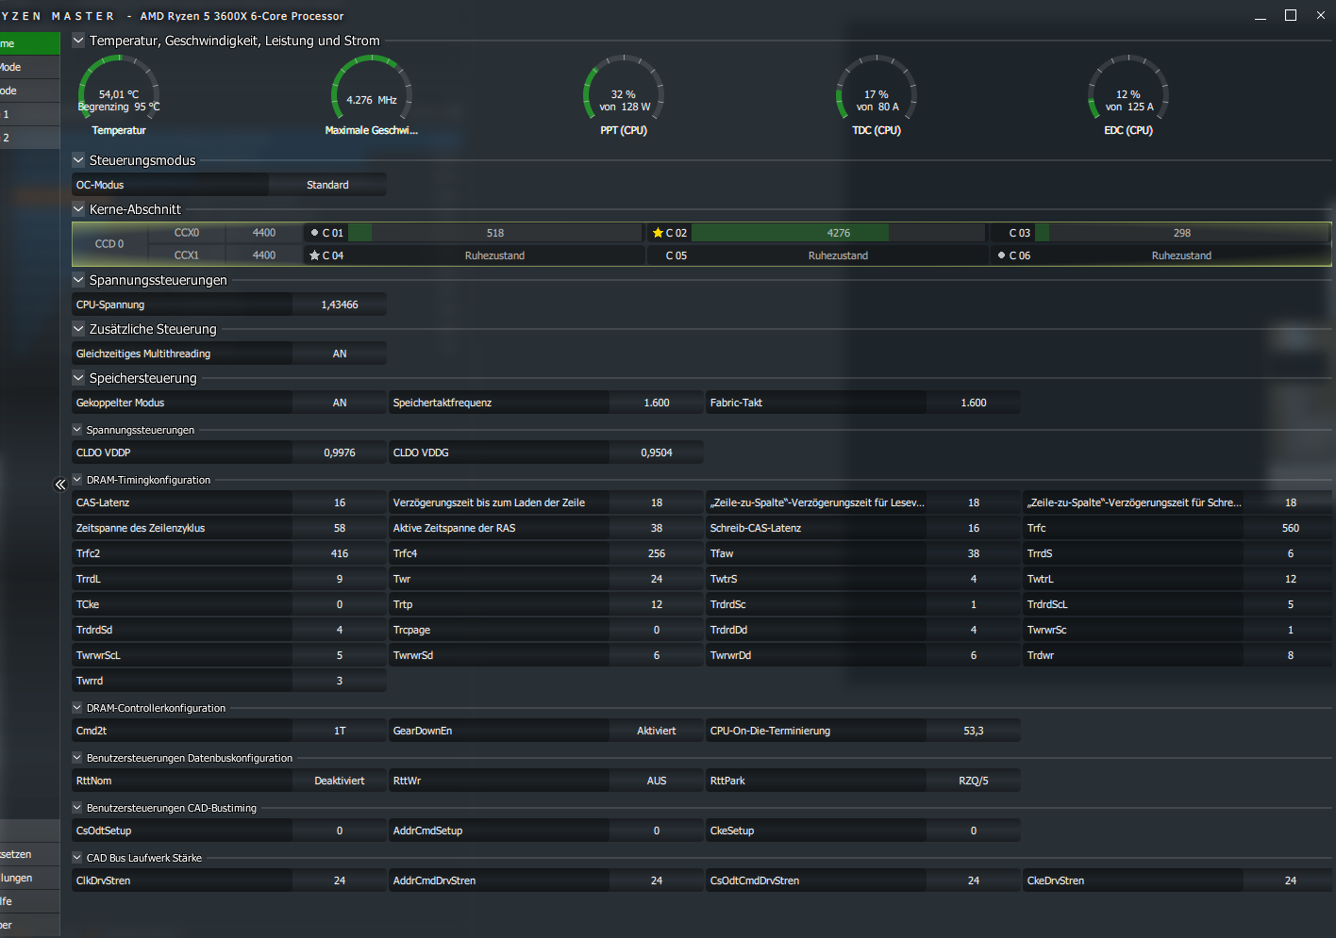Image resolution: width=1336 pixels, height=938 pixels.
Task: Click the star icon on core C 04
Action: click(314, 255)
